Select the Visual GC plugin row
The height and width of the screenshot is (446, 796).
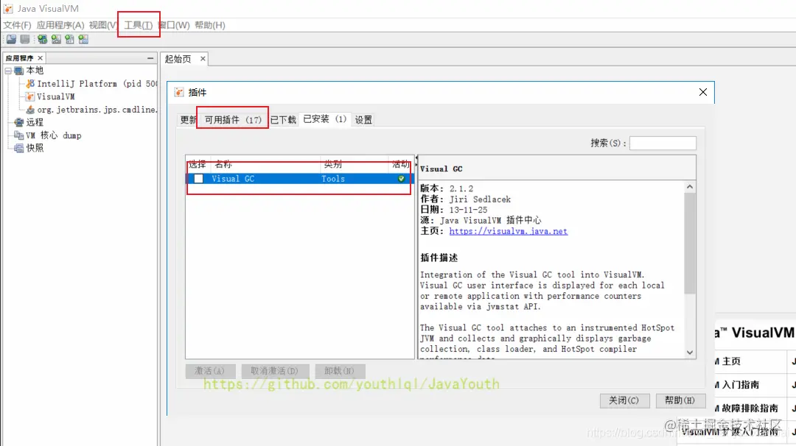(x=300, y=178)
